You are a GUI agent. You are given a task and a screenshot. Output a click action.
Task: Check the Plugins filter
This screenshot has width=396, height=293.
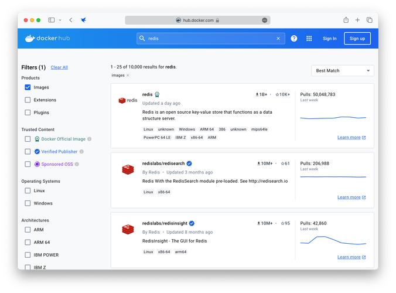[28, 113]
